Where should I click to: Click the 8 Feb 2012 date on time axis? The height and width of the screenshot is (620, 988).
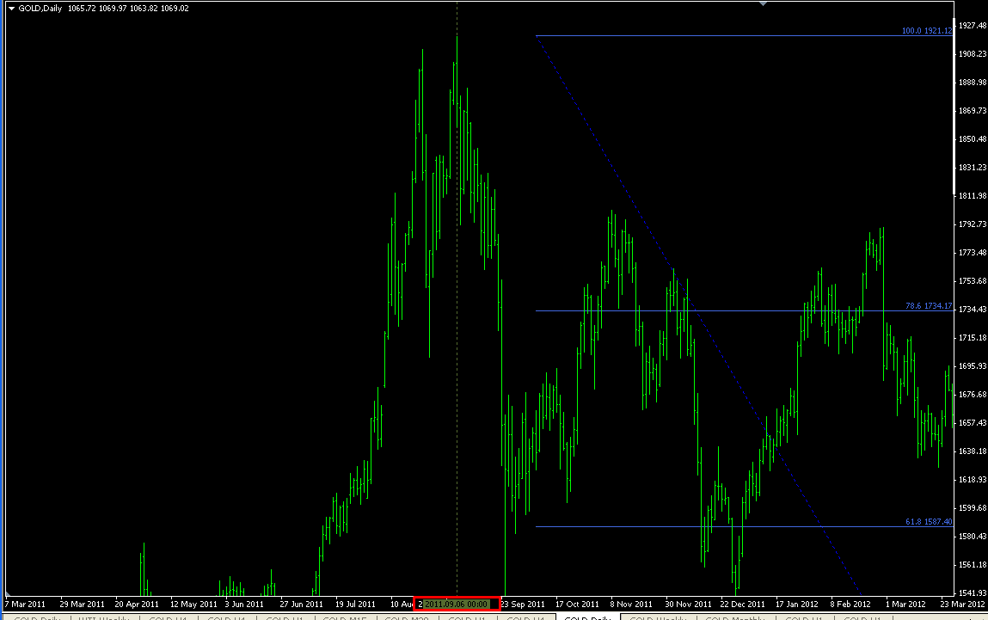click(850, 605)
